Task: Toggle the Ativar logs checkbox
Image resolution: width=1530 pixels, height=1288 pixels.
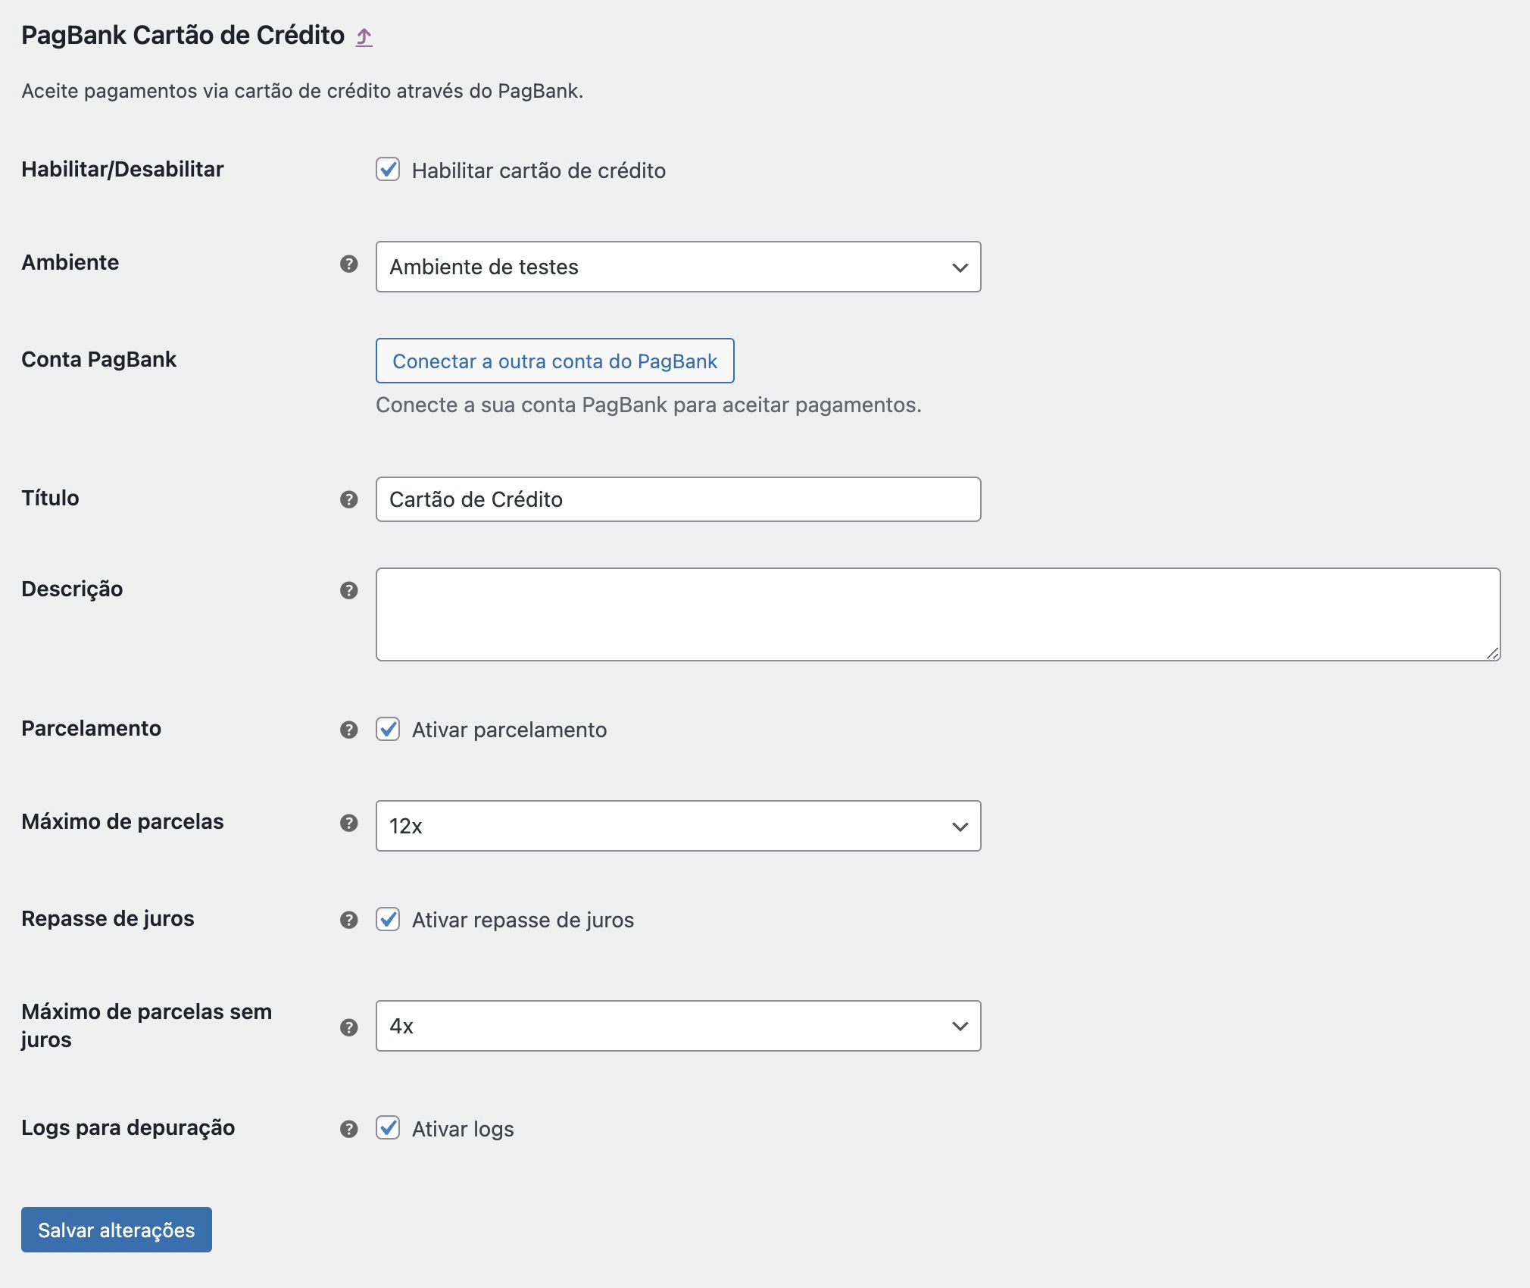Action: [388, 1127]
